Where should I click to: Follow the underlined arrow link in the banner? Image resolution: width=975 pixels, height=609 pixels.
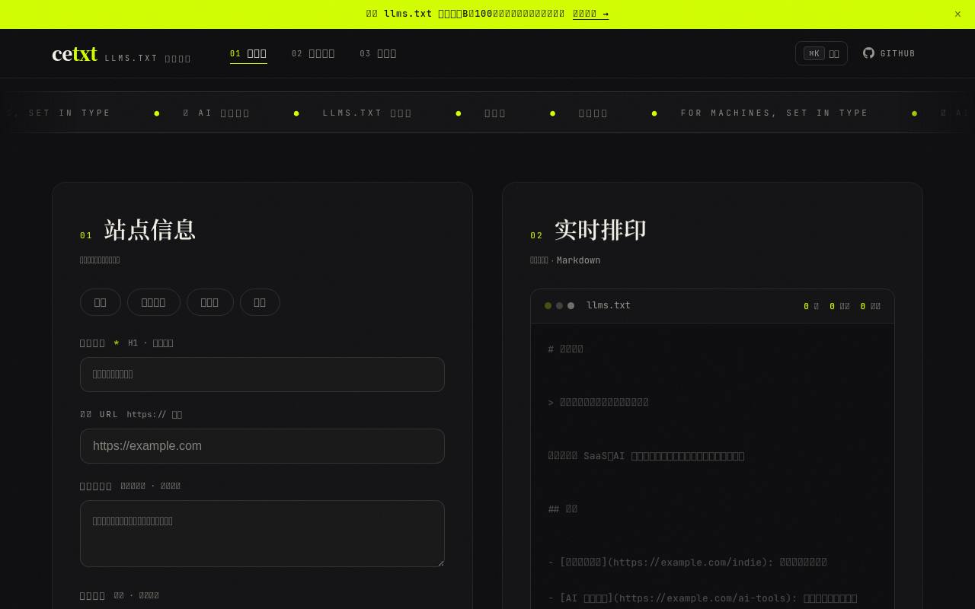590,14
